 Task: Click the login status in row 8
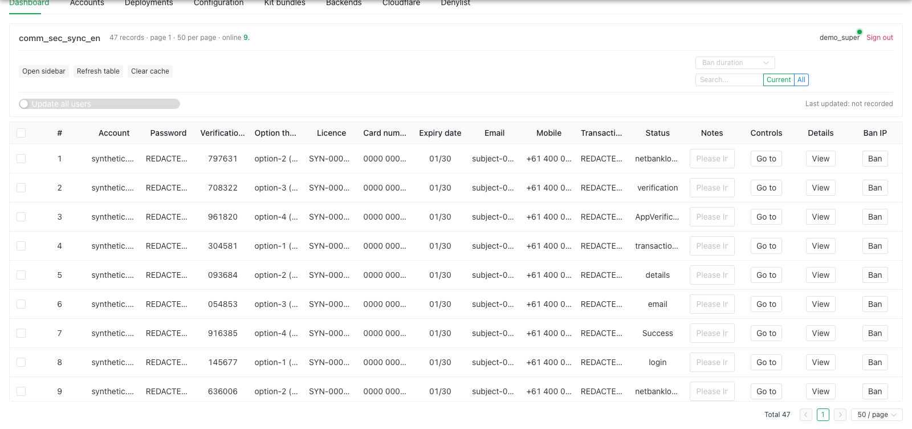657,362
